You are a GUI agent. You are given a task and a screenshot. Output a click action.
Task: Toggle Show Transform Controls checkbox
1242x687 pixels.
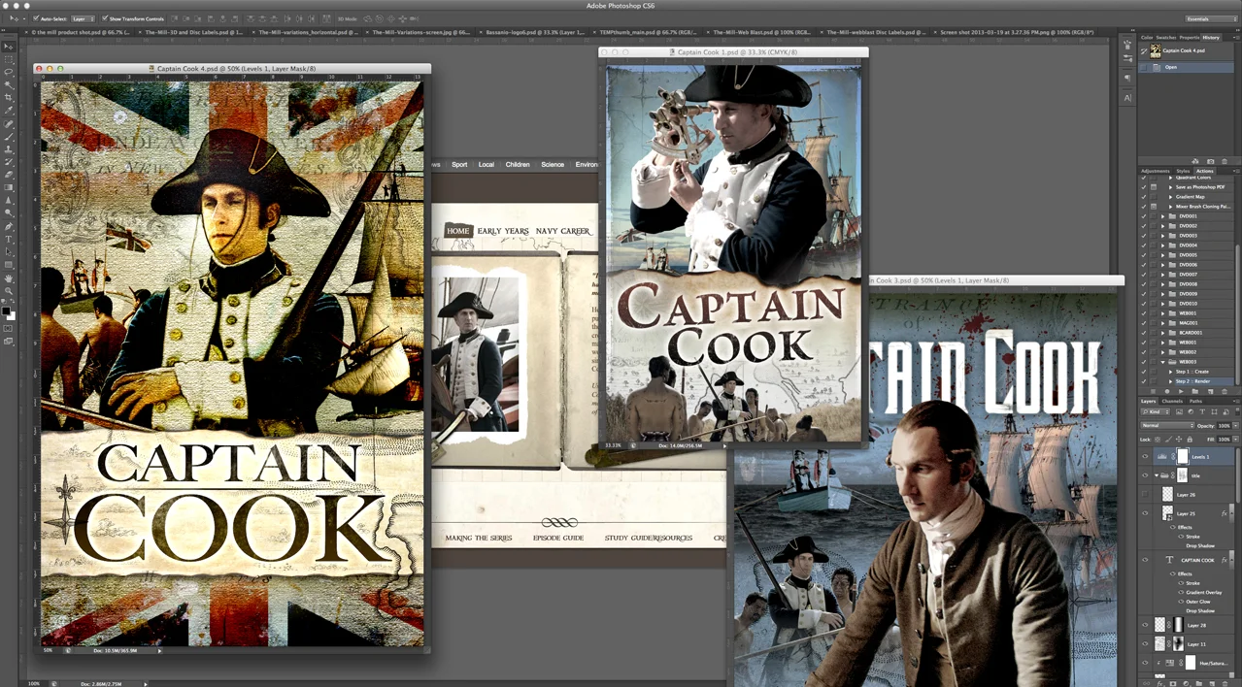coord(105,18)
